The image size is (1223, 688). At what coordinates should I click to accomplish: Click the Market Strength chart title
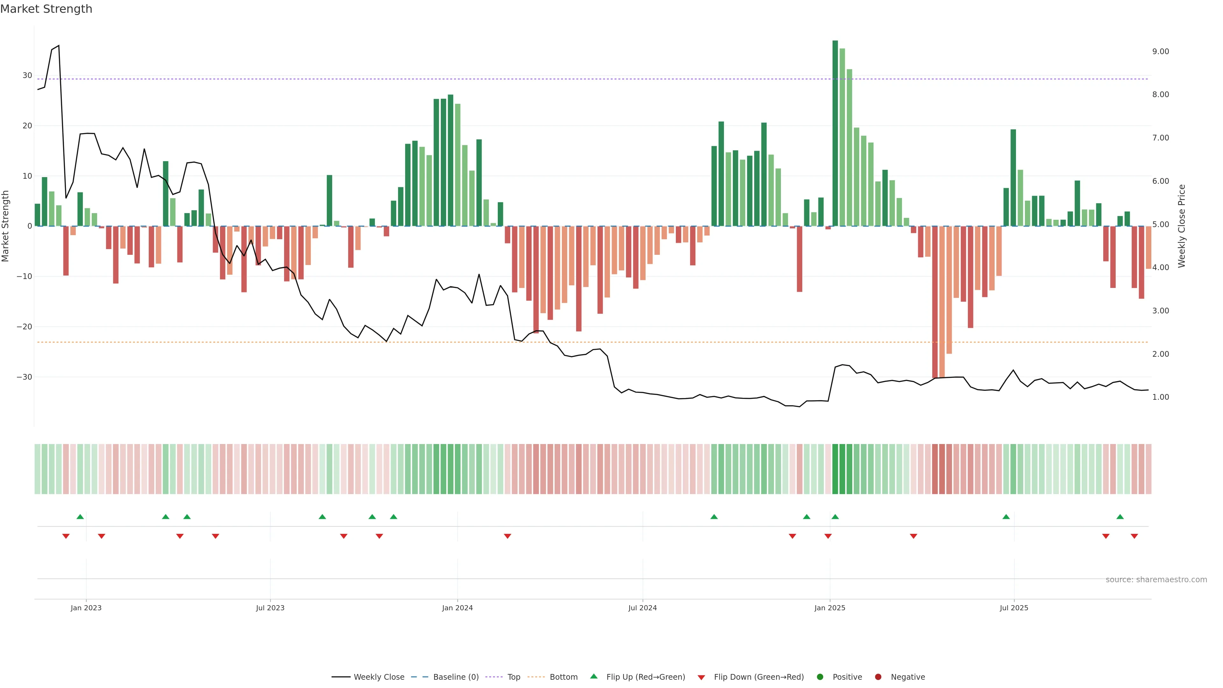46,9
